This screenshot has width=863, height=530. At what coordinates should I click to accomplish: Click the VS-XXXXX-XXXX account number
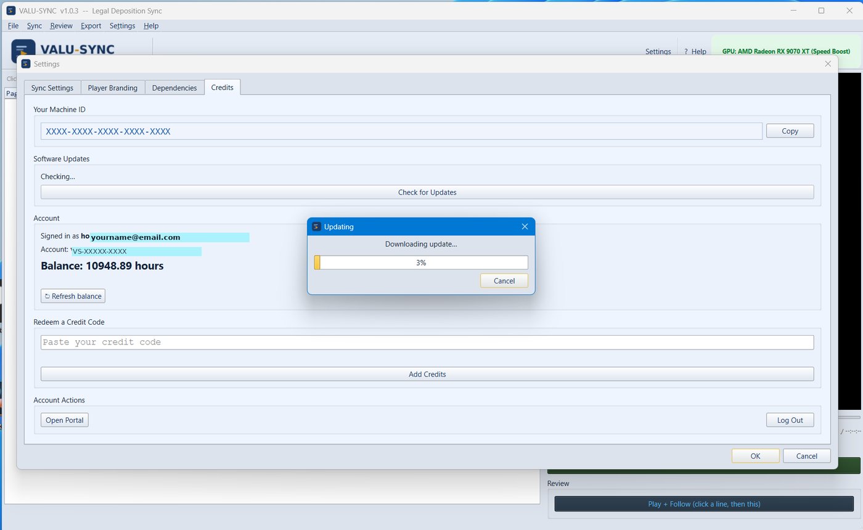[99, 251]
